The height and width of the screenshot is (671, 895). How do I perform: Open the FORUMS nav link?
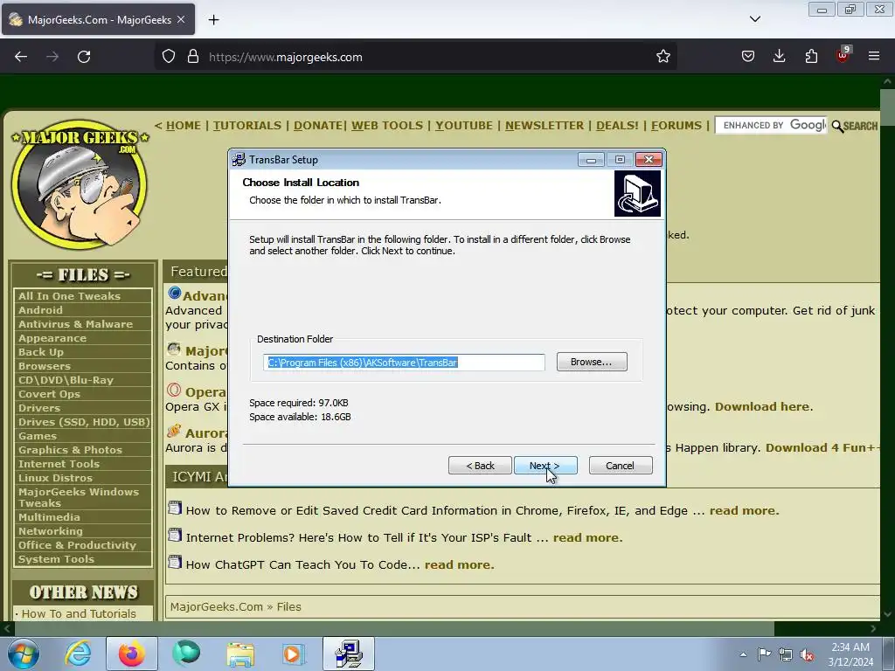[x=676, y=126]
